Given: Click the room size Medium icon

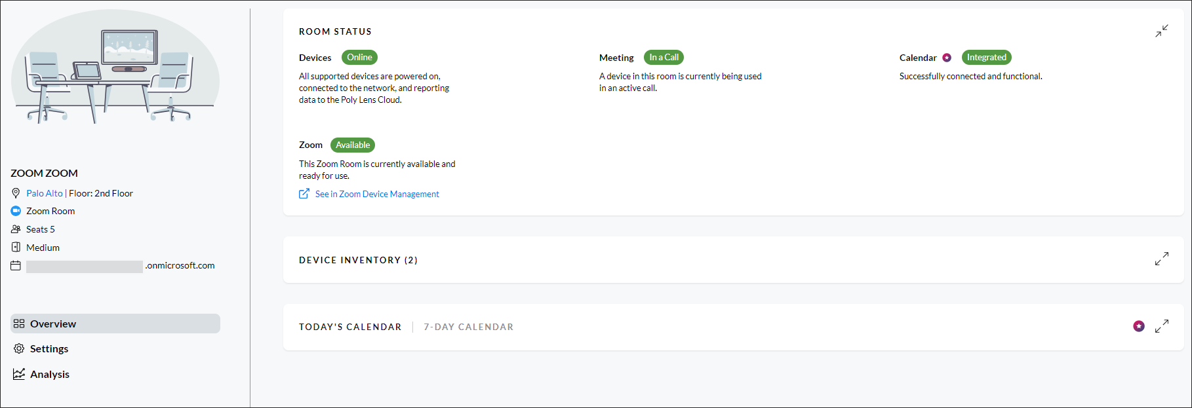Looking at the screenshot, I should coord(16,248).
